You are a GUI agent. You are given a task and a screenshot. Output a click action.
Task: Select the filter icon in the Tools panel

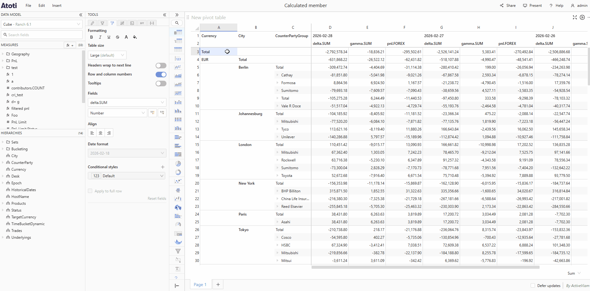pos(102,23)
